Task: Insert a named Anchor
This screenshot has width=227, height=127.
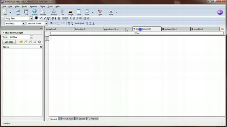Action: (x=54, y=12)
